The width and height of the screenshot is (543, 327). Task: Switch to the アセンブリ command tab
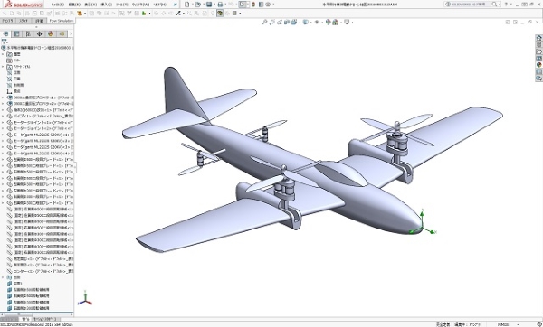[x=7, y=21]
